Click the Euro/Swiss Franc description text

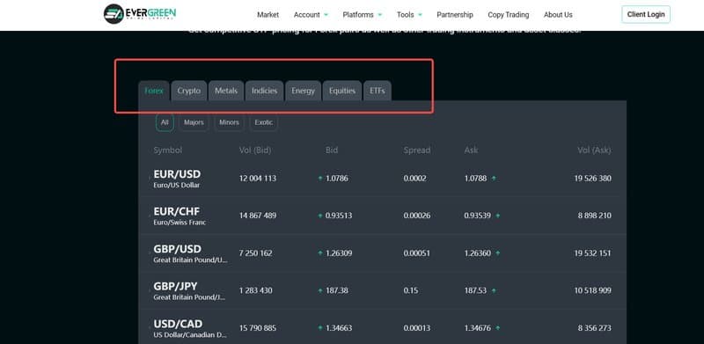pyautogui.click(x=180, y=223)
